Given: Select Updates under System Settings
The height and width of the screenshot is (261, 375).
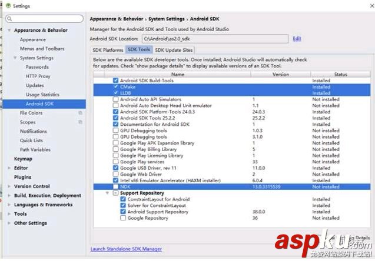Looking at the screenshot, I should (x=35, y=85).
